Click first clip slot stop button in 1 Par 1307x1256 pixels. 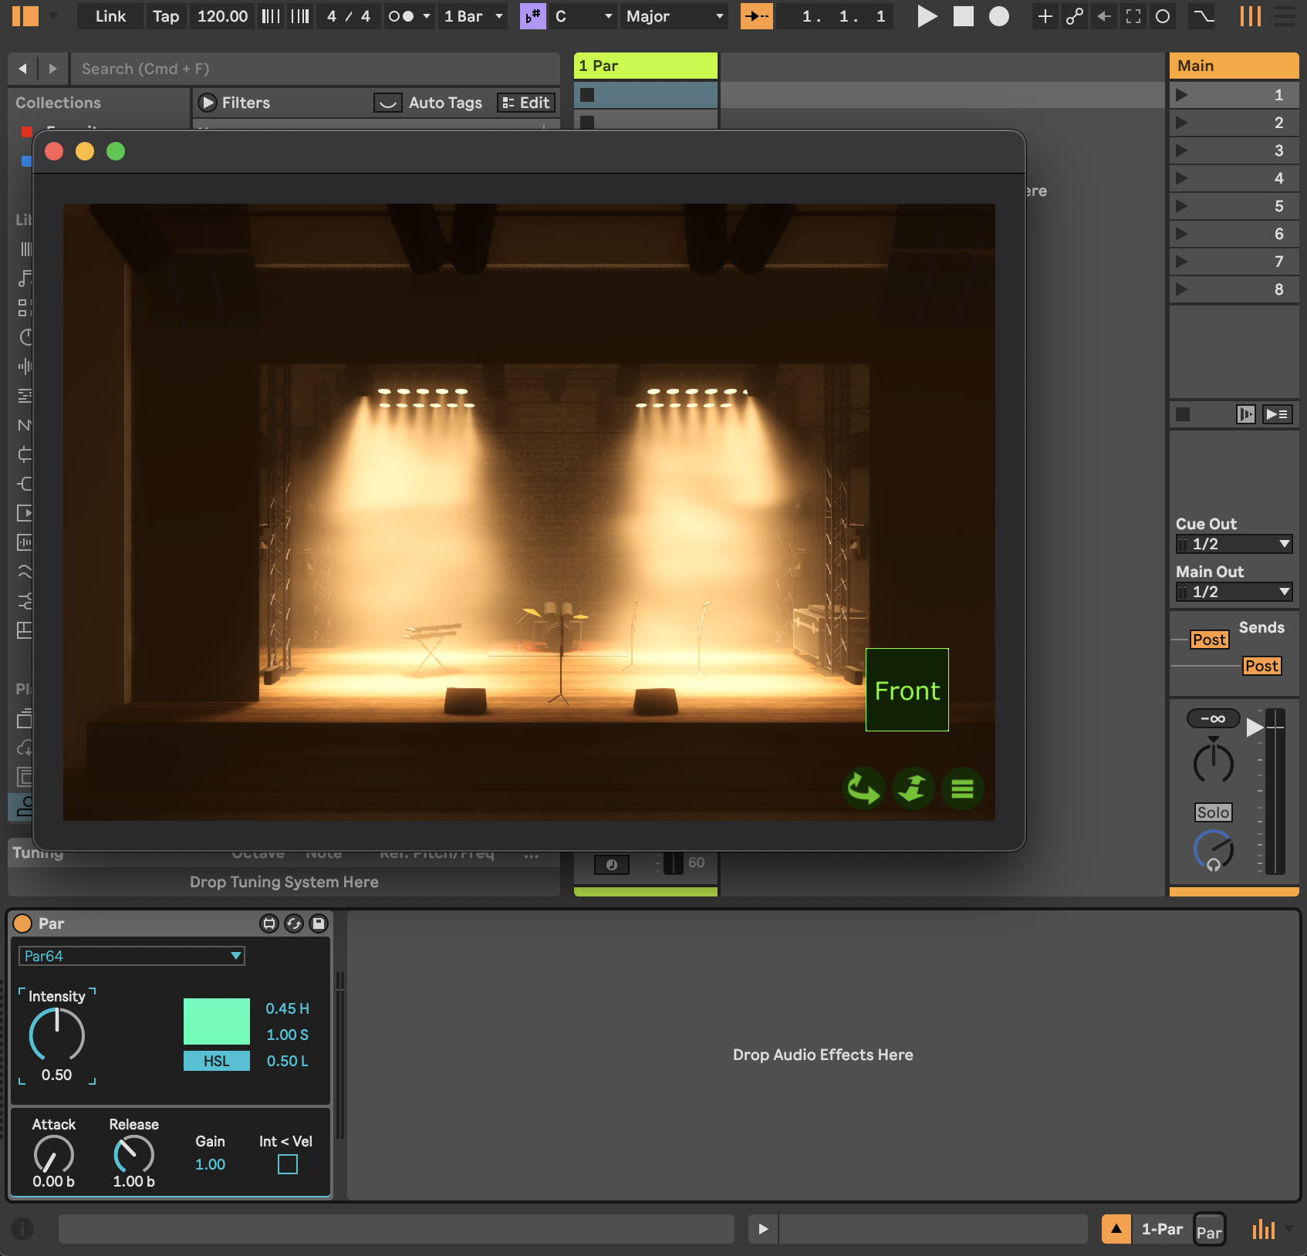587,95
